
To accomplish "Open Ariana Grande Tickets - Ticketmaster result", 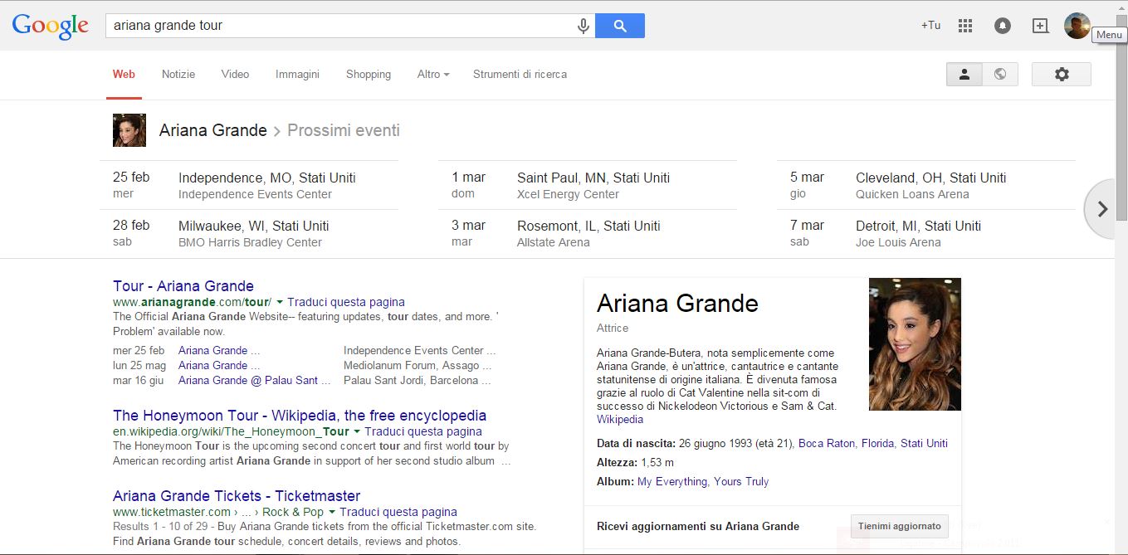I will click(x=237, y=496).
